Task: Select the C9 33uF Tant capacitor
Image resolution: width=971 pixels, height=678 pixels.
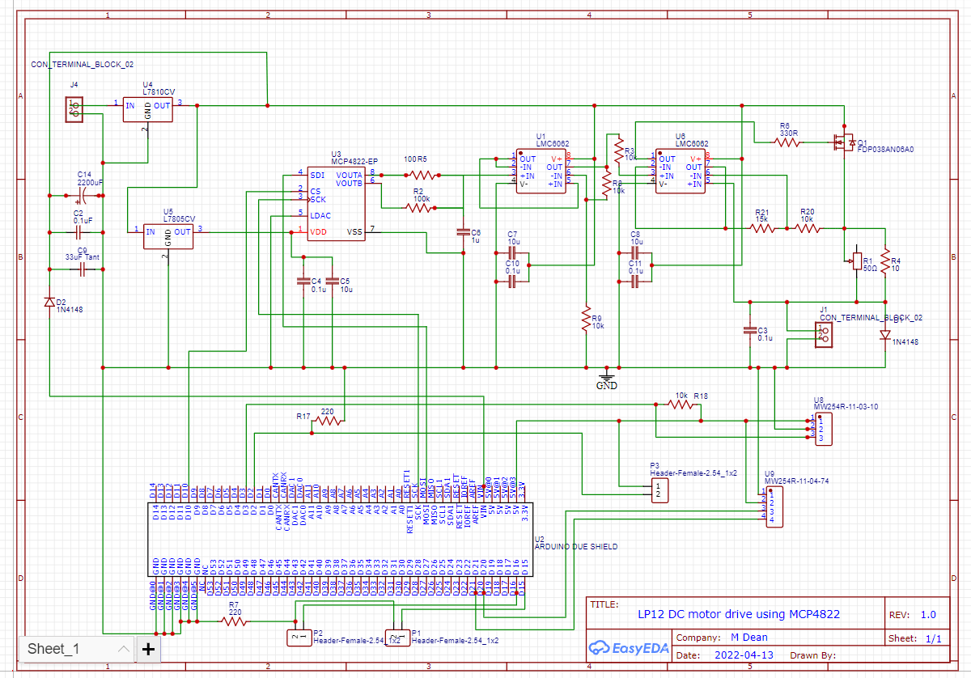Action: (x=83, y=269)
